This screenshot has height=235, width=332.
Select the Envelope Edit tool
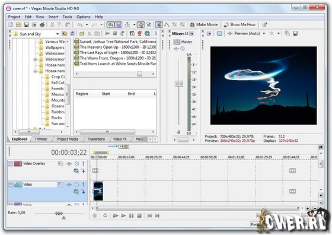pyautogui.click(x=167, y=25)
